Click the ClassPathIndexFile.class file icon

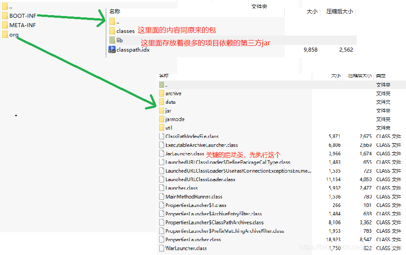(161, 136)
